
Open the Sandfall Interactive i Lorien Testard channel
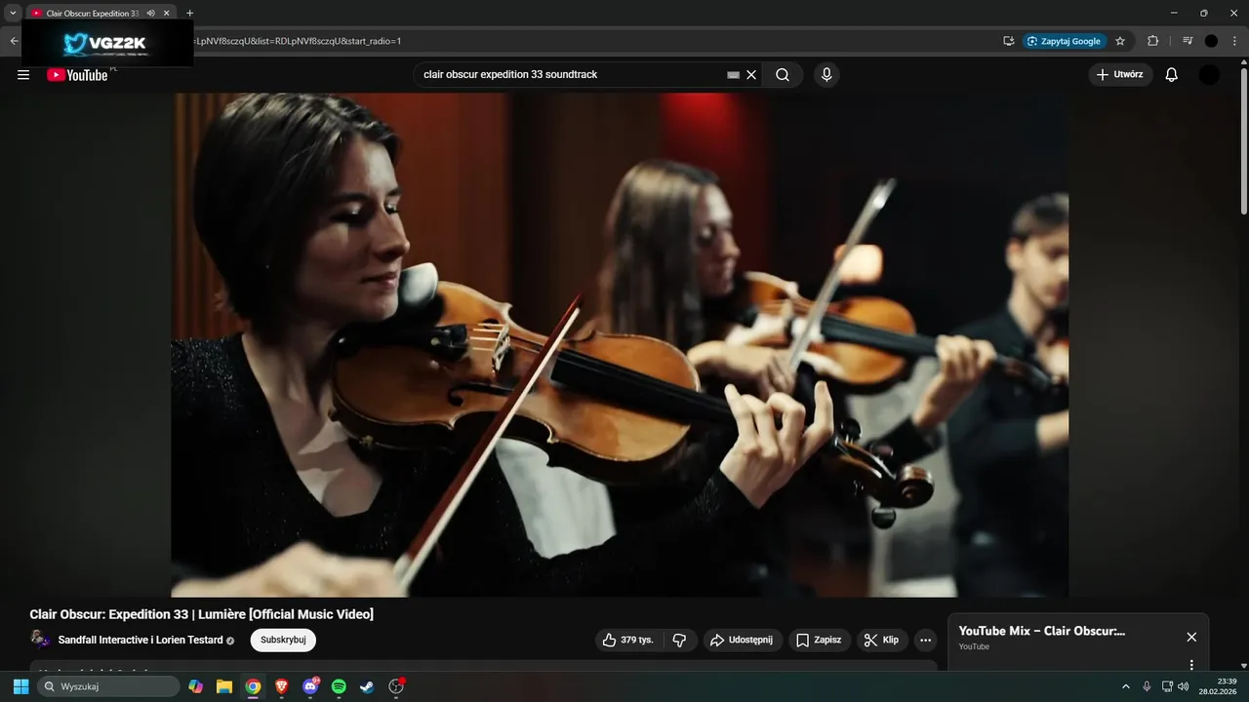point(141,640)
